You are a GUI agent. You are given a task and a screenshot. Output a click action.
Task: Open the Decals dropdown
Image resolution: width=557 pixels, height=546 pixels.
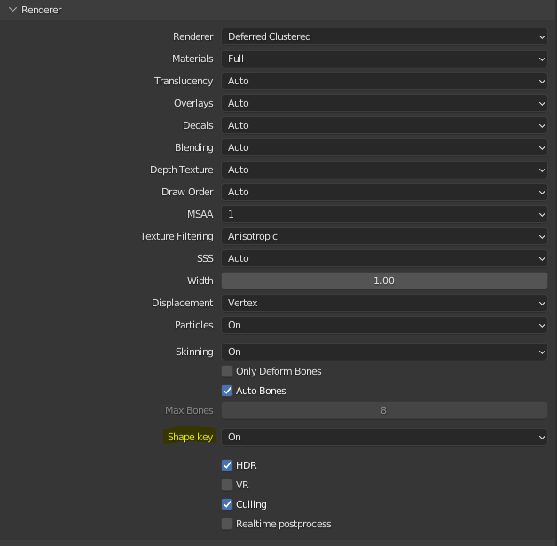point(383,125)
